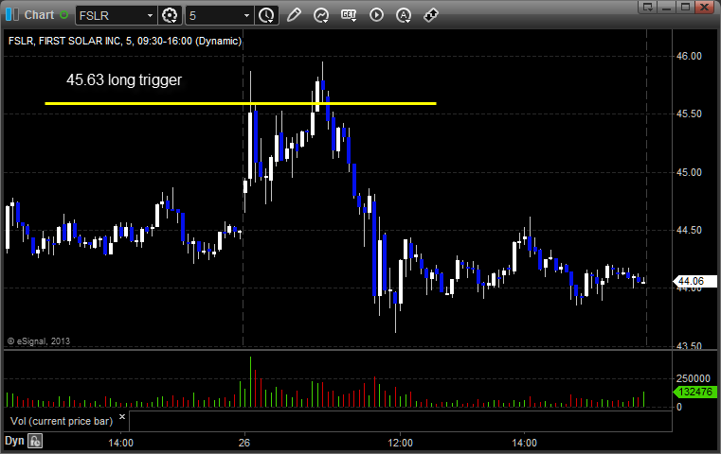Maximize the chart window
721x454 pixels.
pyautogui.click(x=685, y=7)
